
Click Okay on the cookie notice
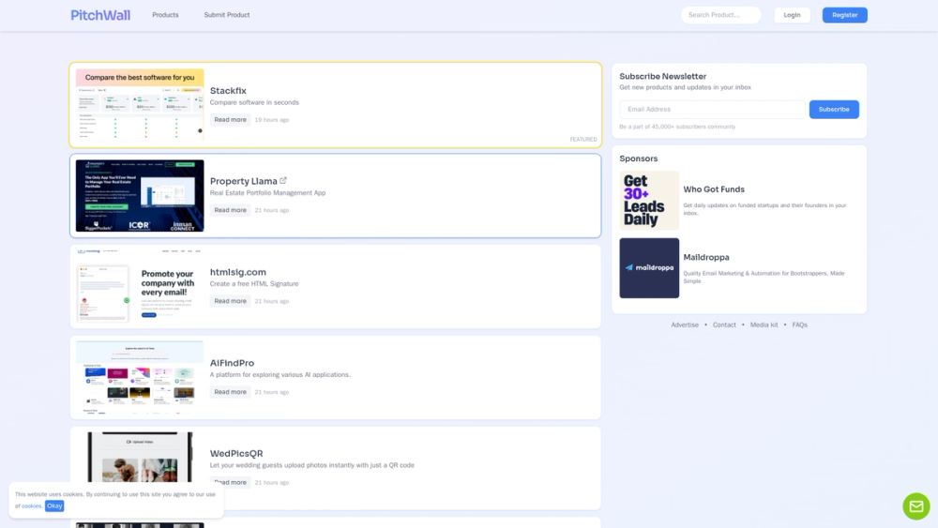point(54,505)
